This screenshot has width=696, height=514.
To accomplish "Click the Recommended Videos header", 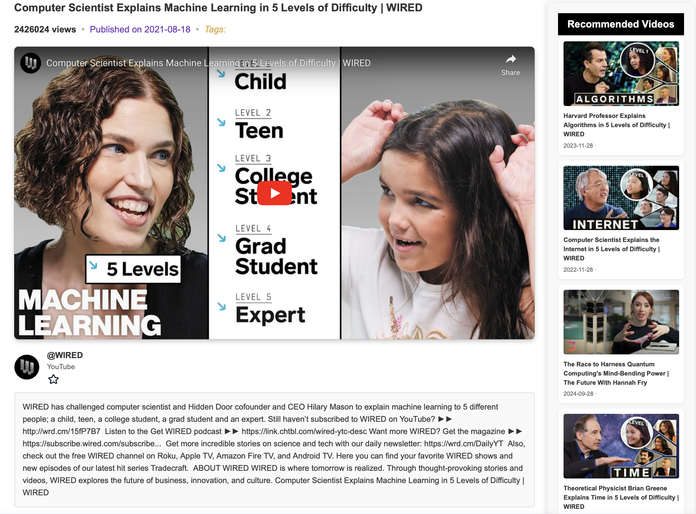I will [x=620, y=24].
